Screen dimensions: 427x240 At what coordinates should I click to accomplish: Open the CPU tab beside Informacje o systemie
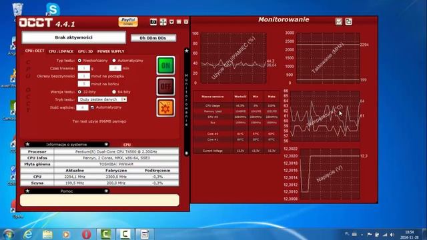(127, 145)
